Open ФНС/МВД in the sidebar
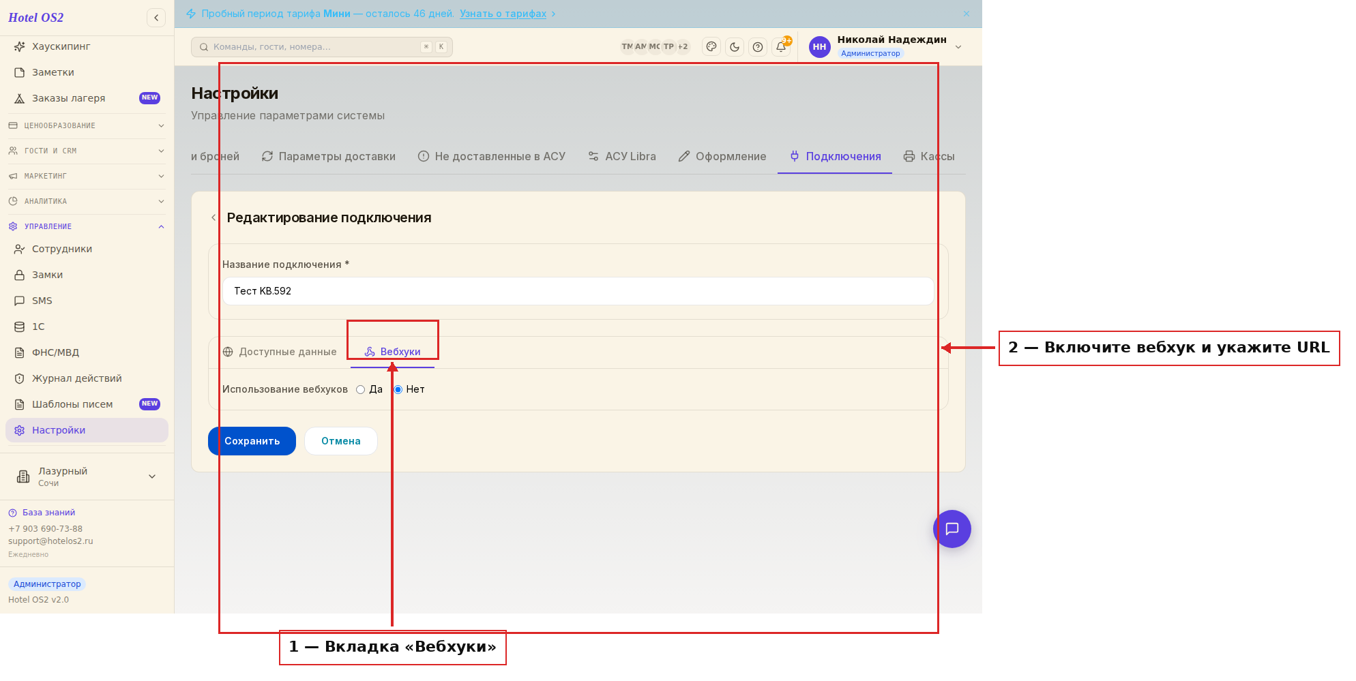 [87, 352]
